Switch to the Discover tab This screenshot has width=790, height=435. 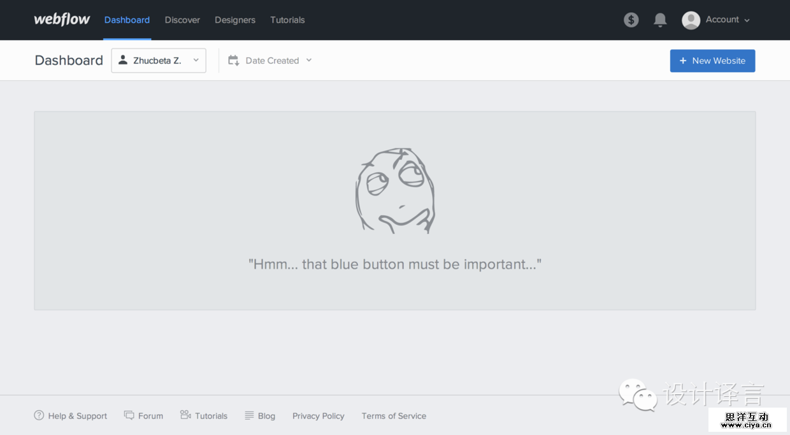[x=182, y=20]
